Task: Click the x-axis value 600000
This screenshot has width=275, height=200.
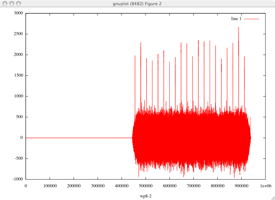Action: point(169,186)
